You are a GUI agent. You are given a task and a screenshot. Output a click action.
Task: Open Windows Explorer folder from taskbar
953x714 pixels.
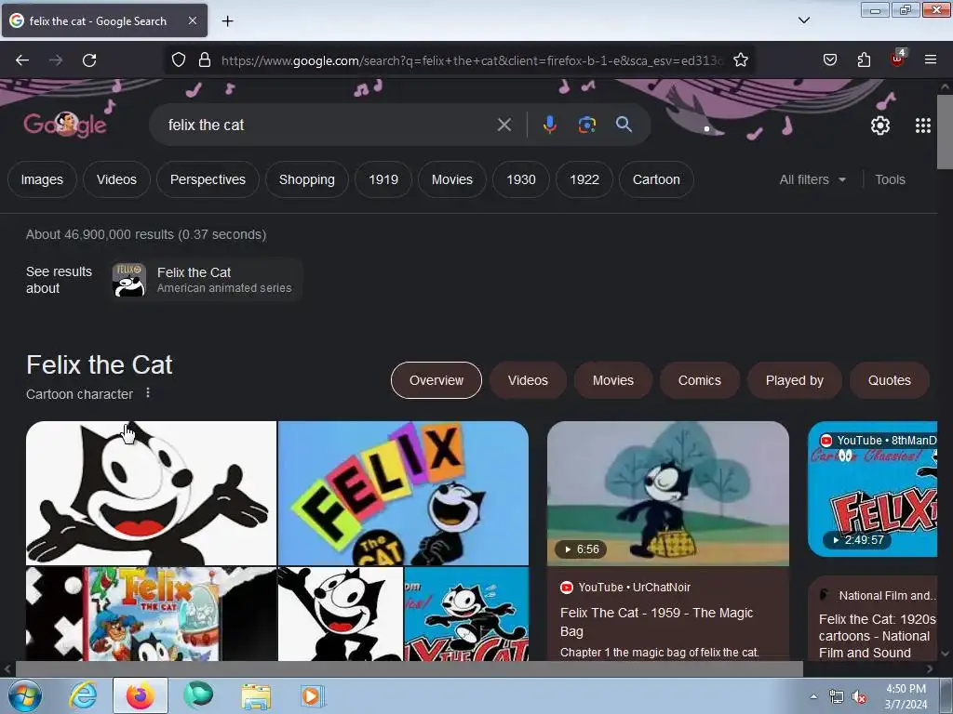(256, 695)
